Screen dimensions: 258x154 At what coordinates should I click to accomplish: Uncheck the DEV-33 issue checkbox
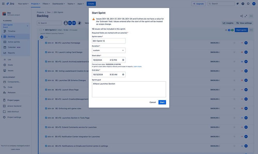tap(46, 62)
